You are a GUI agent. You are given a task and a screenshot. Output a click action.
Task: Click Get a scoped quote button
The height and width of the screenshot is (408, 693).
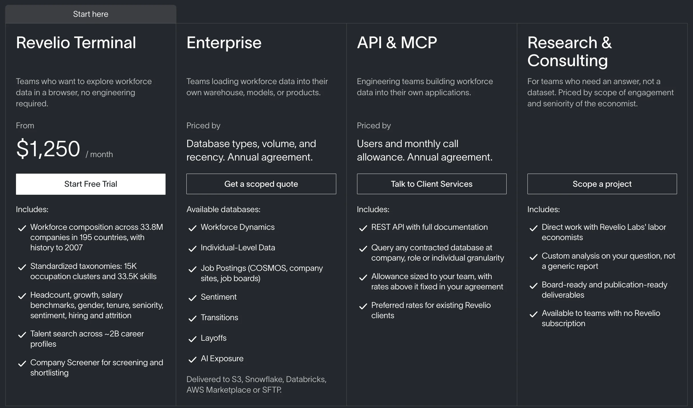(x=261, y=184)
